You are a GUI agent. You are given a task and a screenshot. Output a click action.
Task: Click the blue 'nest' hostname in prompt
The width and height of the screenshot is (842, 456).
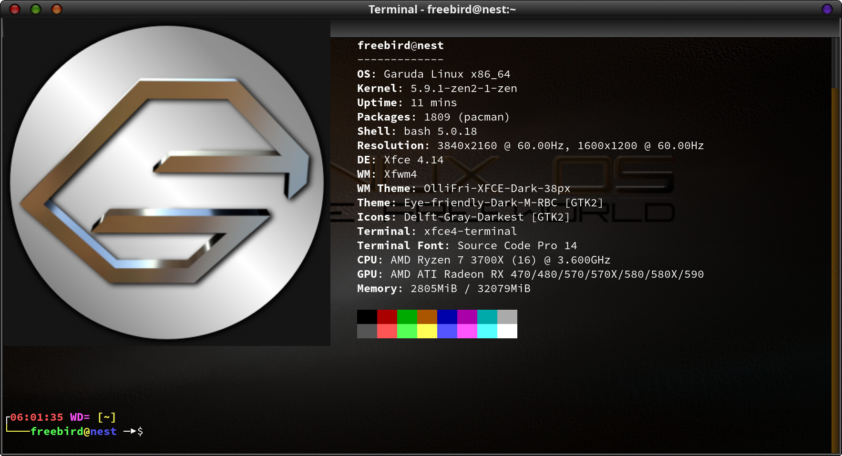tap(103, 432)
